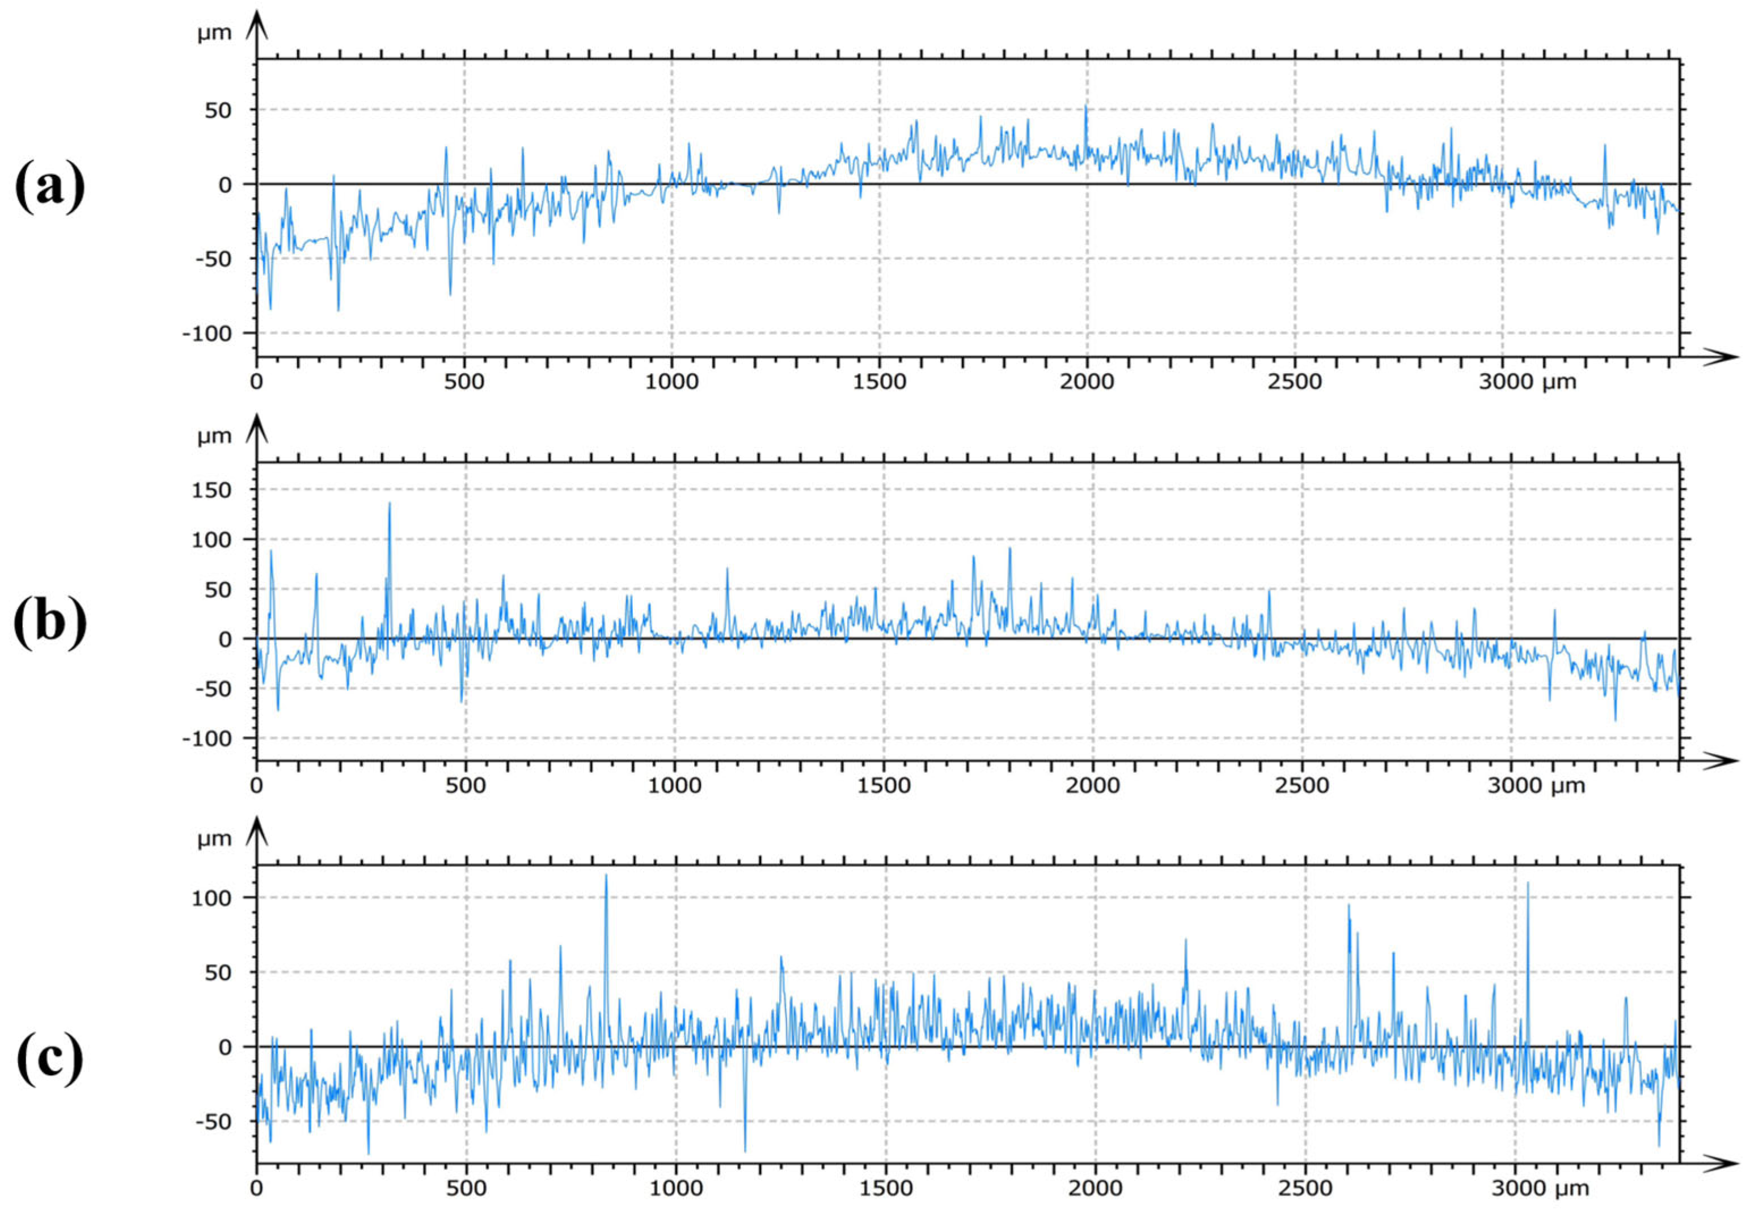Viewport: 1754px width, 1213px height.
Task: Click the tallest peak in chart (c)
Action: tap(606, 876)
